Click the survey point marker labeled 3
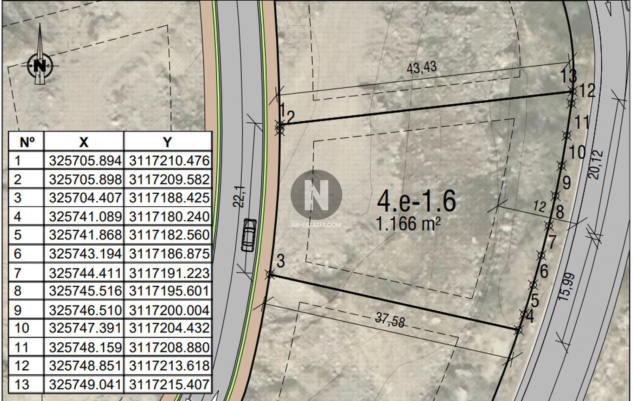This screenshot has height=401, width=633. click(270, 274)
